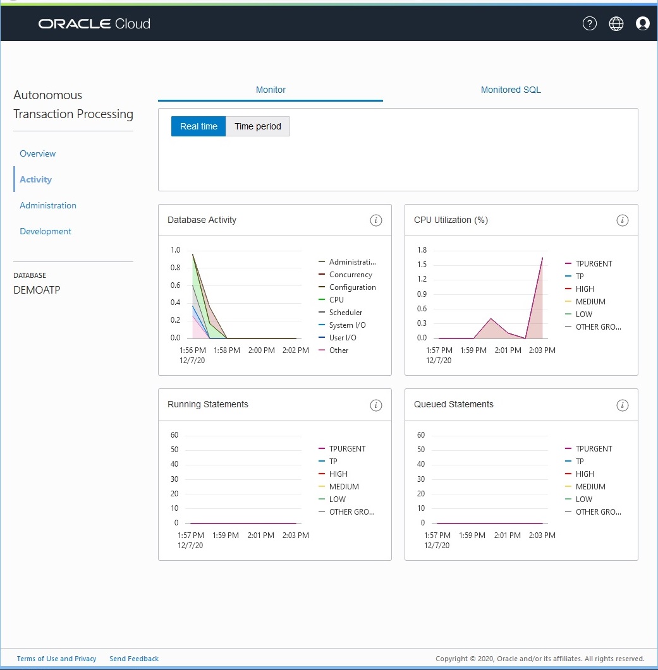Viewport: 658px width, 670px height.
Task: Open Terms of Use and Privacy
Action: pyautogui.click(x=56, y=659)
